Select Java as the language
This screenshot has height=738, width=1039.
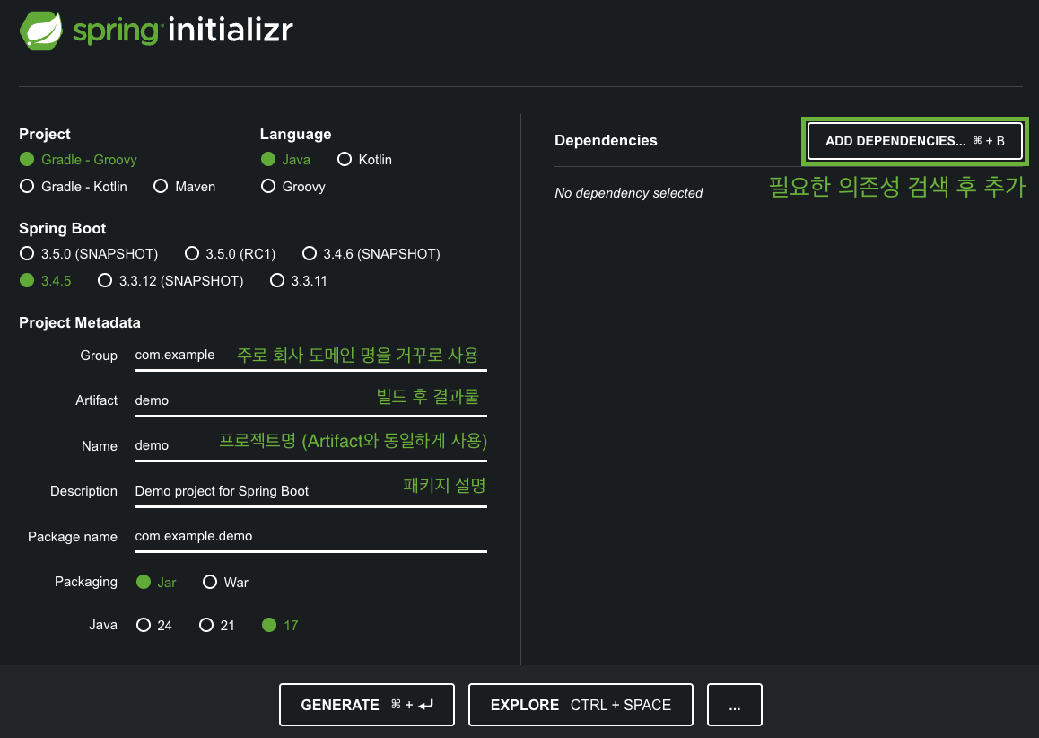tap(285, 160)
